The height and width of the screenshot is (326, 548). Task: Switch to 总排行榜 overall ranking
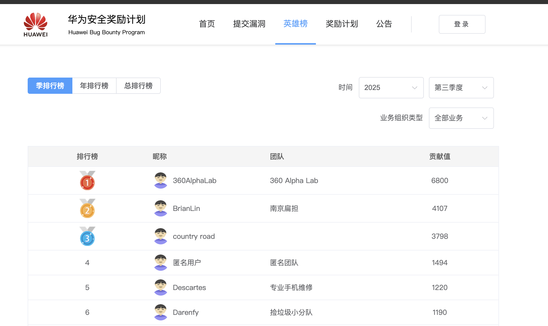point(138,86)
